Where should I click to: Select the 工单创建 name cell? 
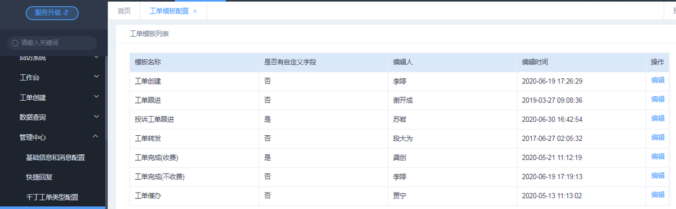point(194,81)
